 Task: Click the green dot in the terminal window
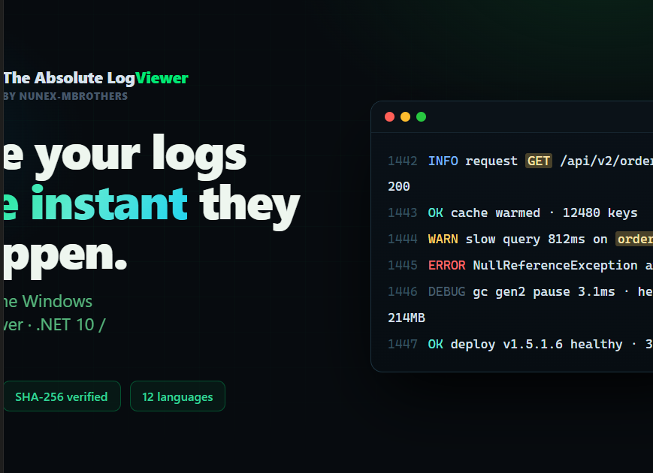tap(422, 117)
